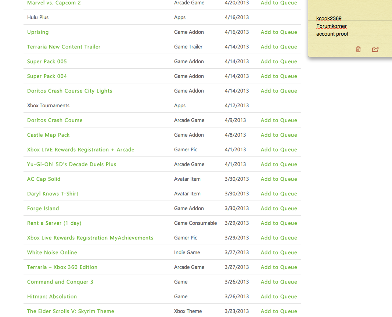Open the Hitman: Absolution link
Screen dimensions: 392x317
tap(52, 296)
